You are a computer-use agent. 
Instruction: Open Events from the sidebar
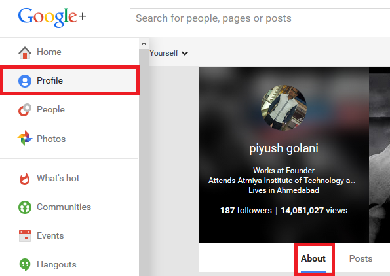tap(50, 235)
